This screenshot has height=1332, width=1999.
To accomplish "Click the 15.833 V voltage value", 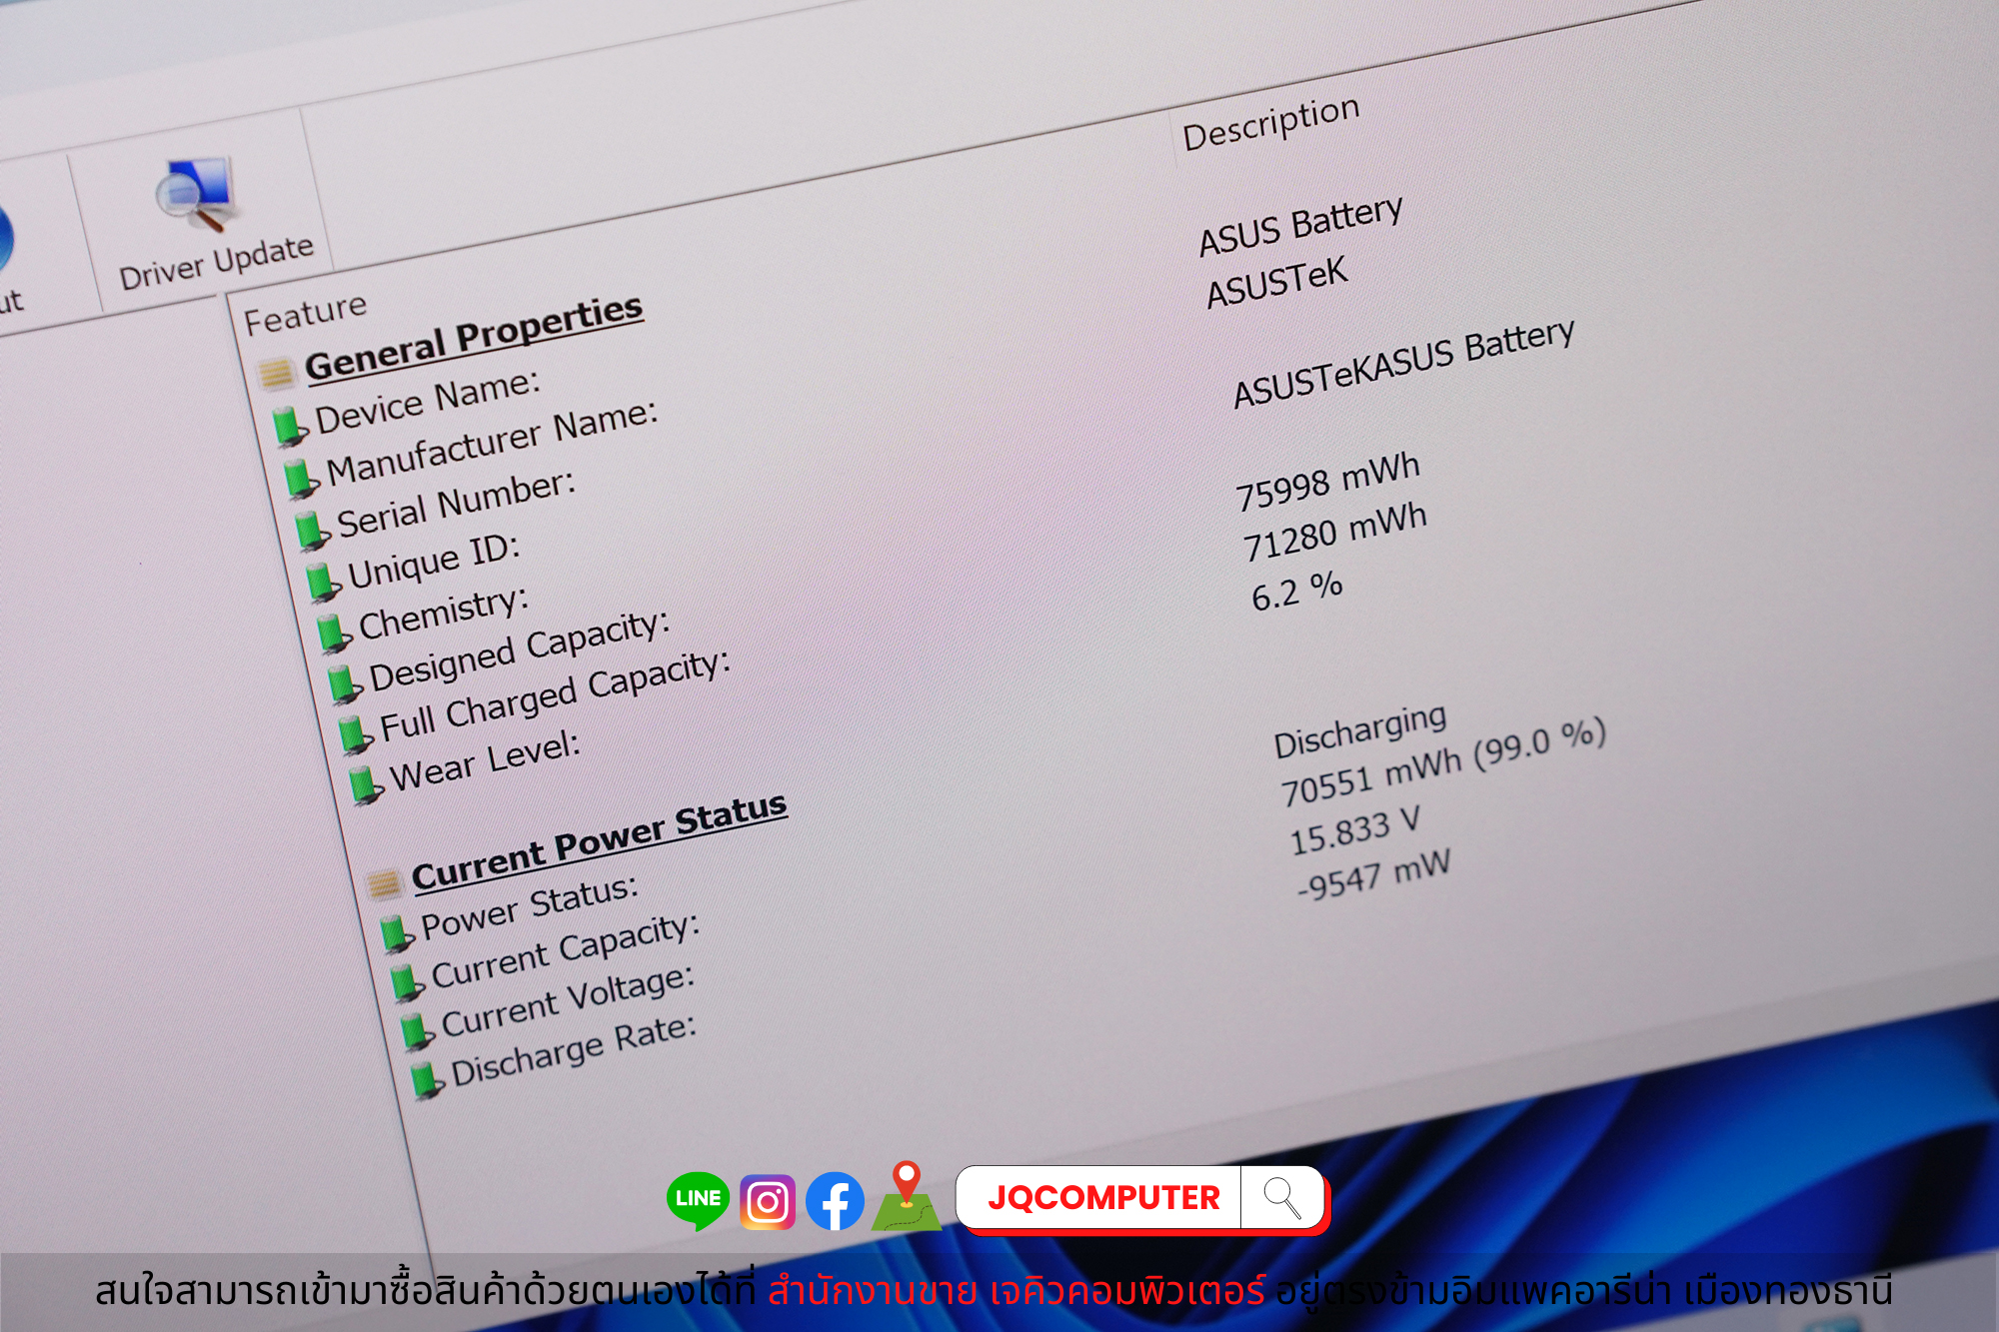I will tap(1354, 832).
